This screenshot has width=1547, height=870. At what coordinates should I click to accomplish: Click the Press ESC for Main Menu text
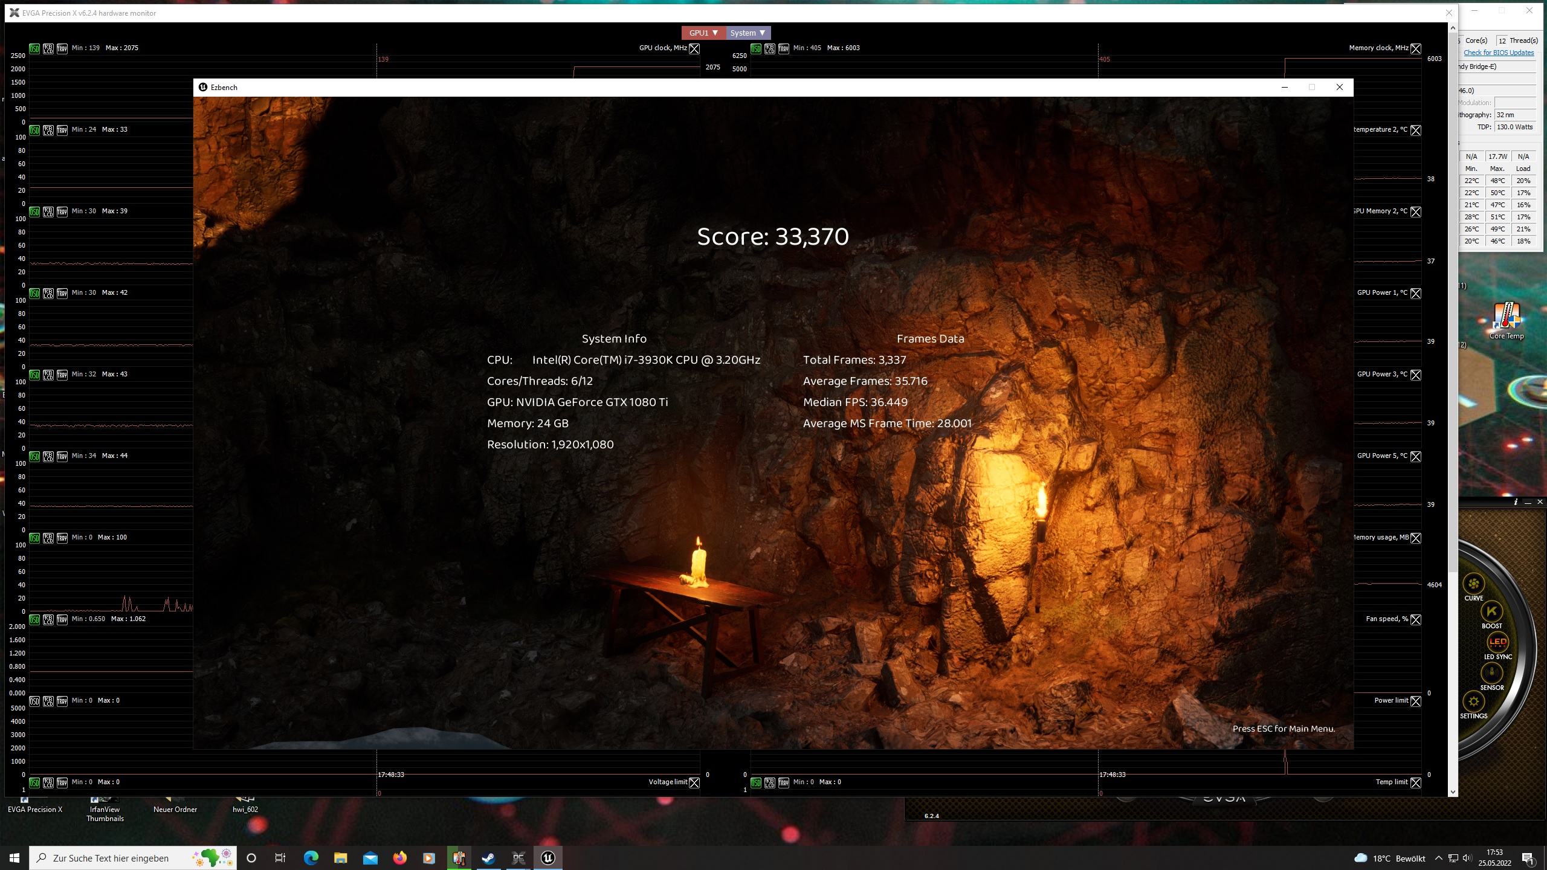pyautogui.click(x=1284, y=729)
